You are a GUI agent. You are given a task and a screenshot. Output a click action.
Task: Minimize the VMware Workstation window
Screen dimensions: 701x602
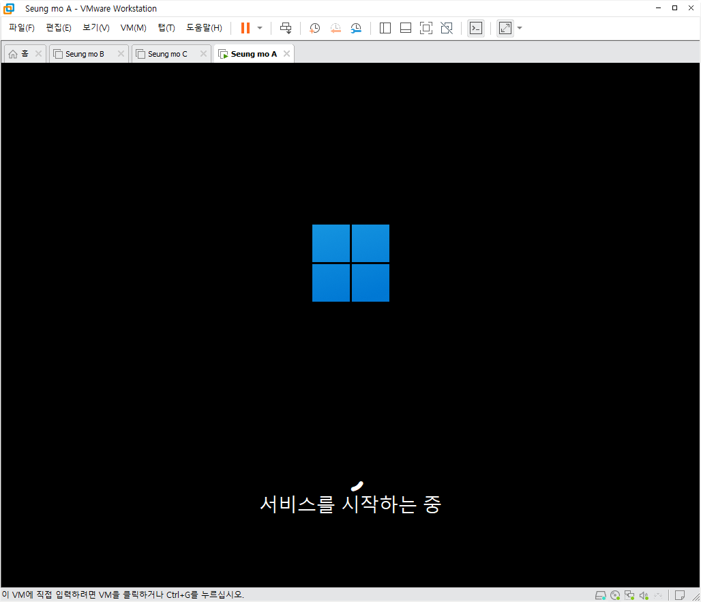(x=659, y=8)
